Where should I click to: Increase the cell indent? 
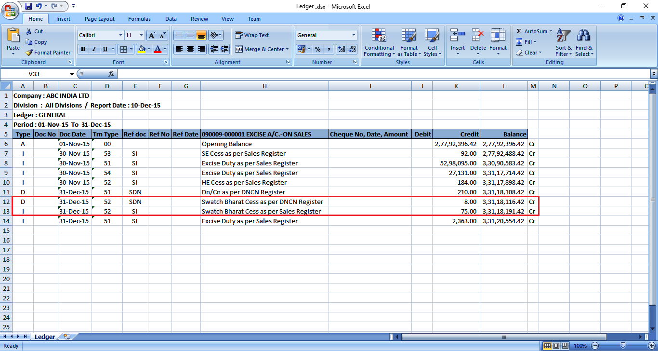(x=224, y=49)
